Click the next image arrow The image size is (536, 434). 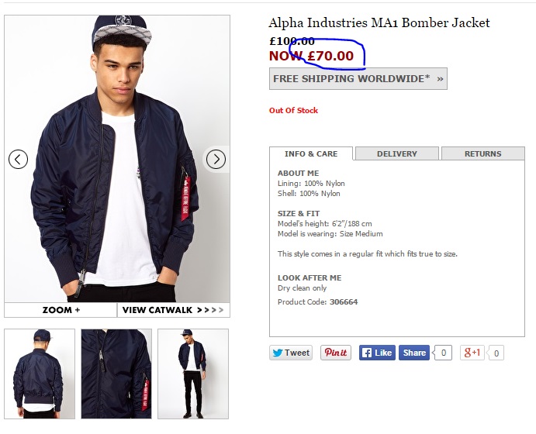coord(216,160)
